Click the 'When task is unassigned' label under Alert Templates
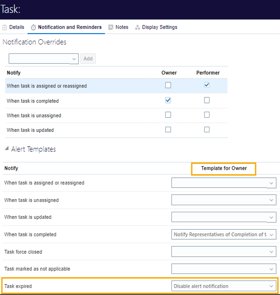This screenshot has height=295, width=280. pyautogui.click(x=32, y=200)
